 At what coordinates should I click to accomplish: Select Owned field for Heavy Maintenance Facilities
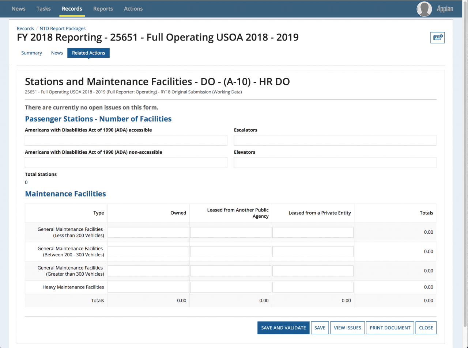148,287
